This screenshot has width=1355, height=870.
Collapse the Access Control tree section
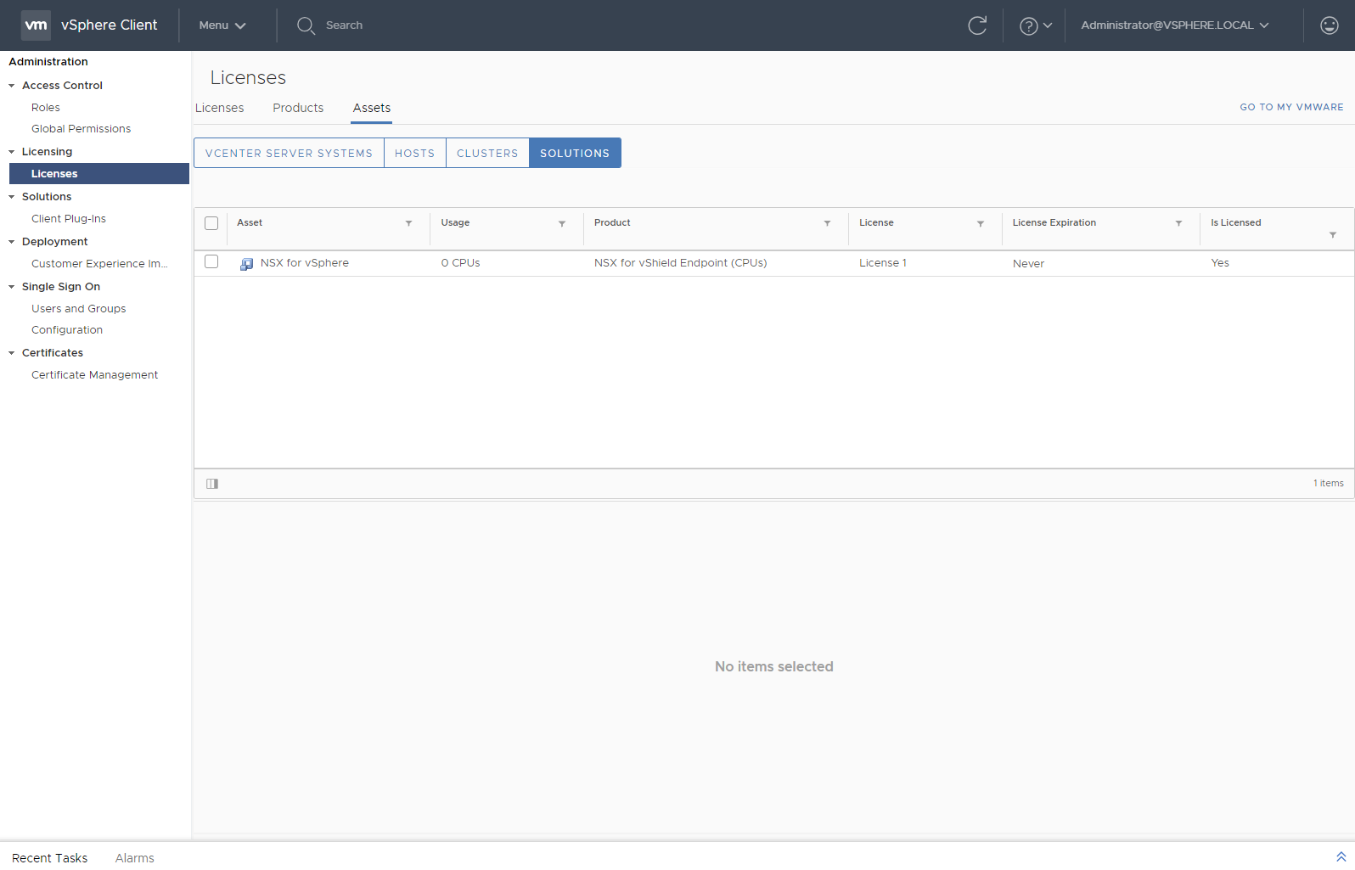(x=12, y=86)
